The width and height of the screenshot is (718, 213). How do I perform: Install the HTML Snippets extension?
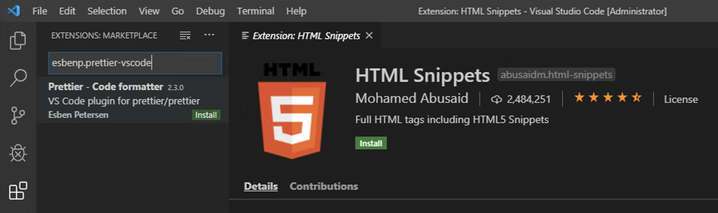click(371, 143)
